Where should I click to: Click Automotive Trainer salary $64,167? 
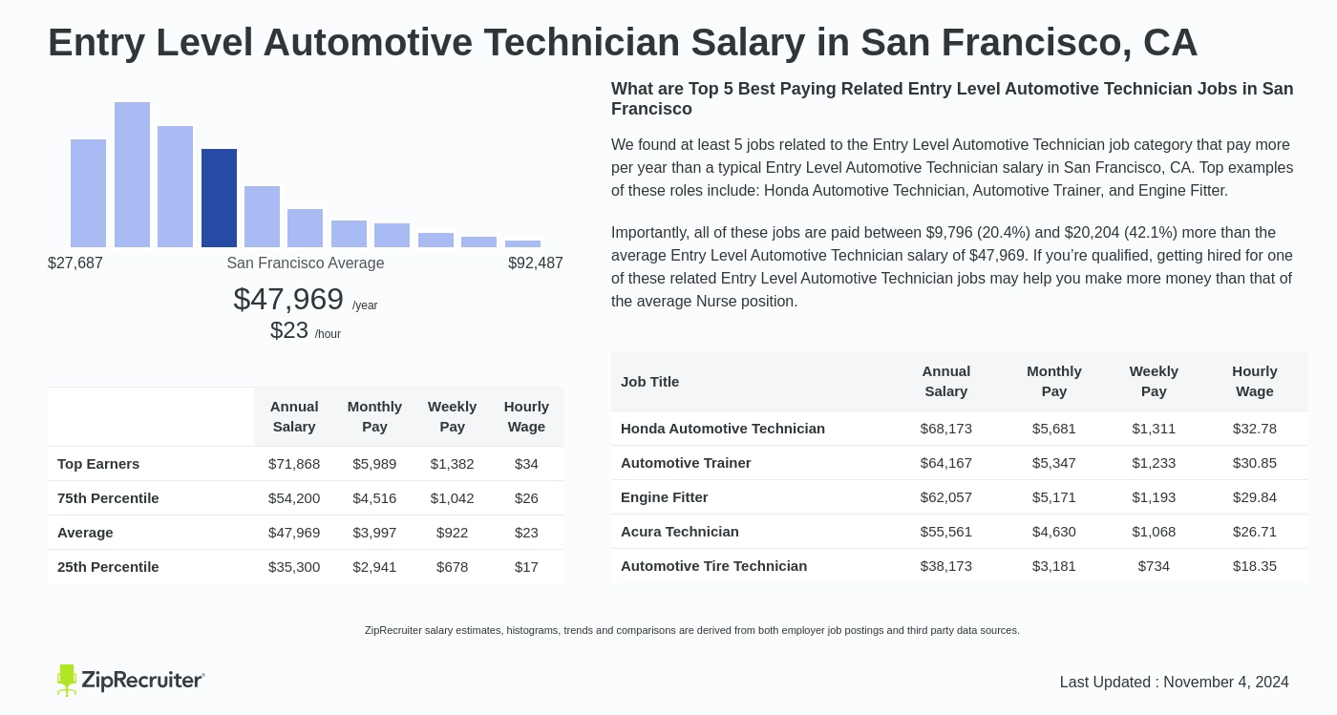pyautogui.click(x=946, y=463)
